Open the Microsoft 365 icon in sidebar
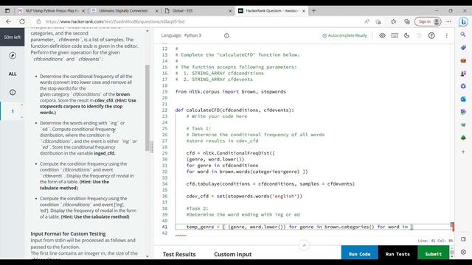 pos(463,86)
